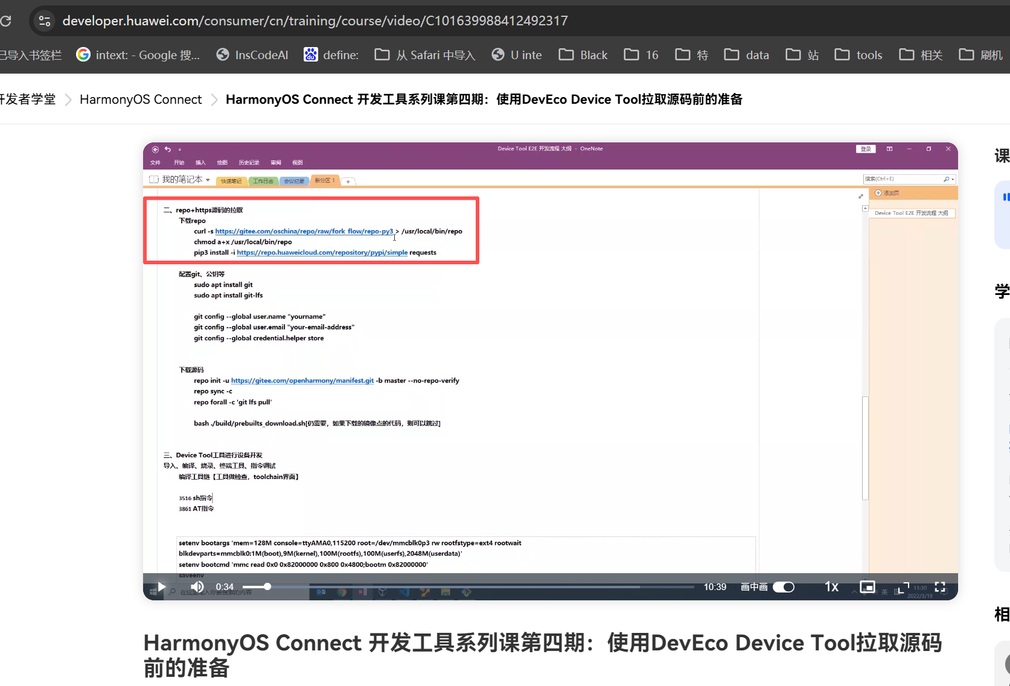
Task: Open the 文件 menu in OneNote
Action: (155, 163)
